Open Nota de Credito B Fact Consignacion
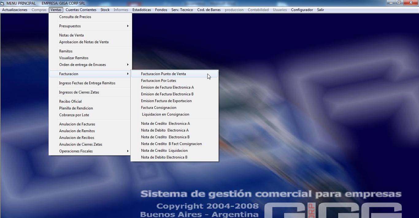Viewport: 419px width, 218px height. click(x=175, y=144)
